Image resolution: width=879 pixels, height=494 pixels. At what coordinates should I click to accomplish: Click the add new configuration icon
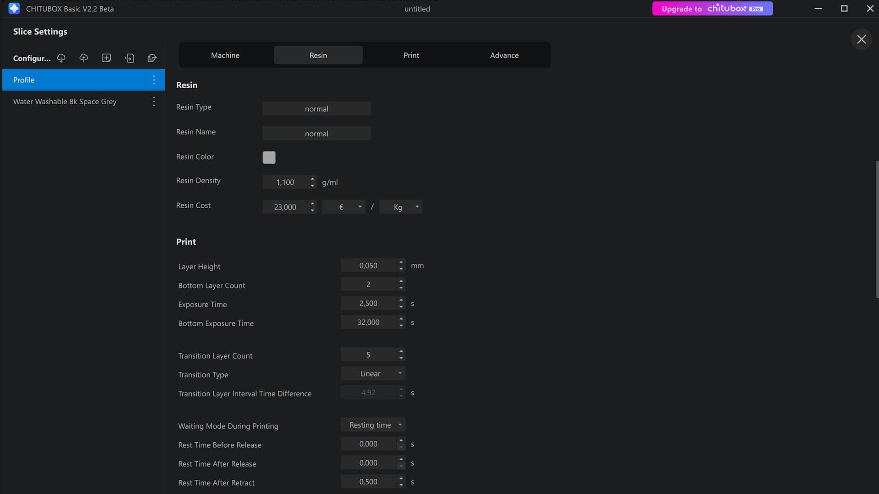(x=107, y=58)
